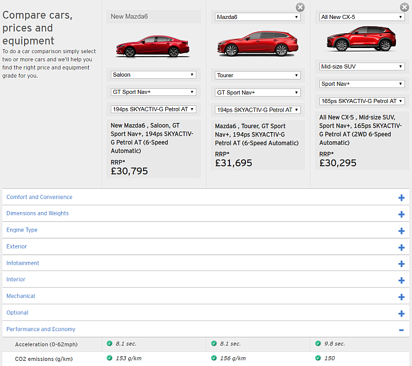Open the All New CX-5 model dropdown
The width and height of the screenshot is (412, 366).
(362, 17)
